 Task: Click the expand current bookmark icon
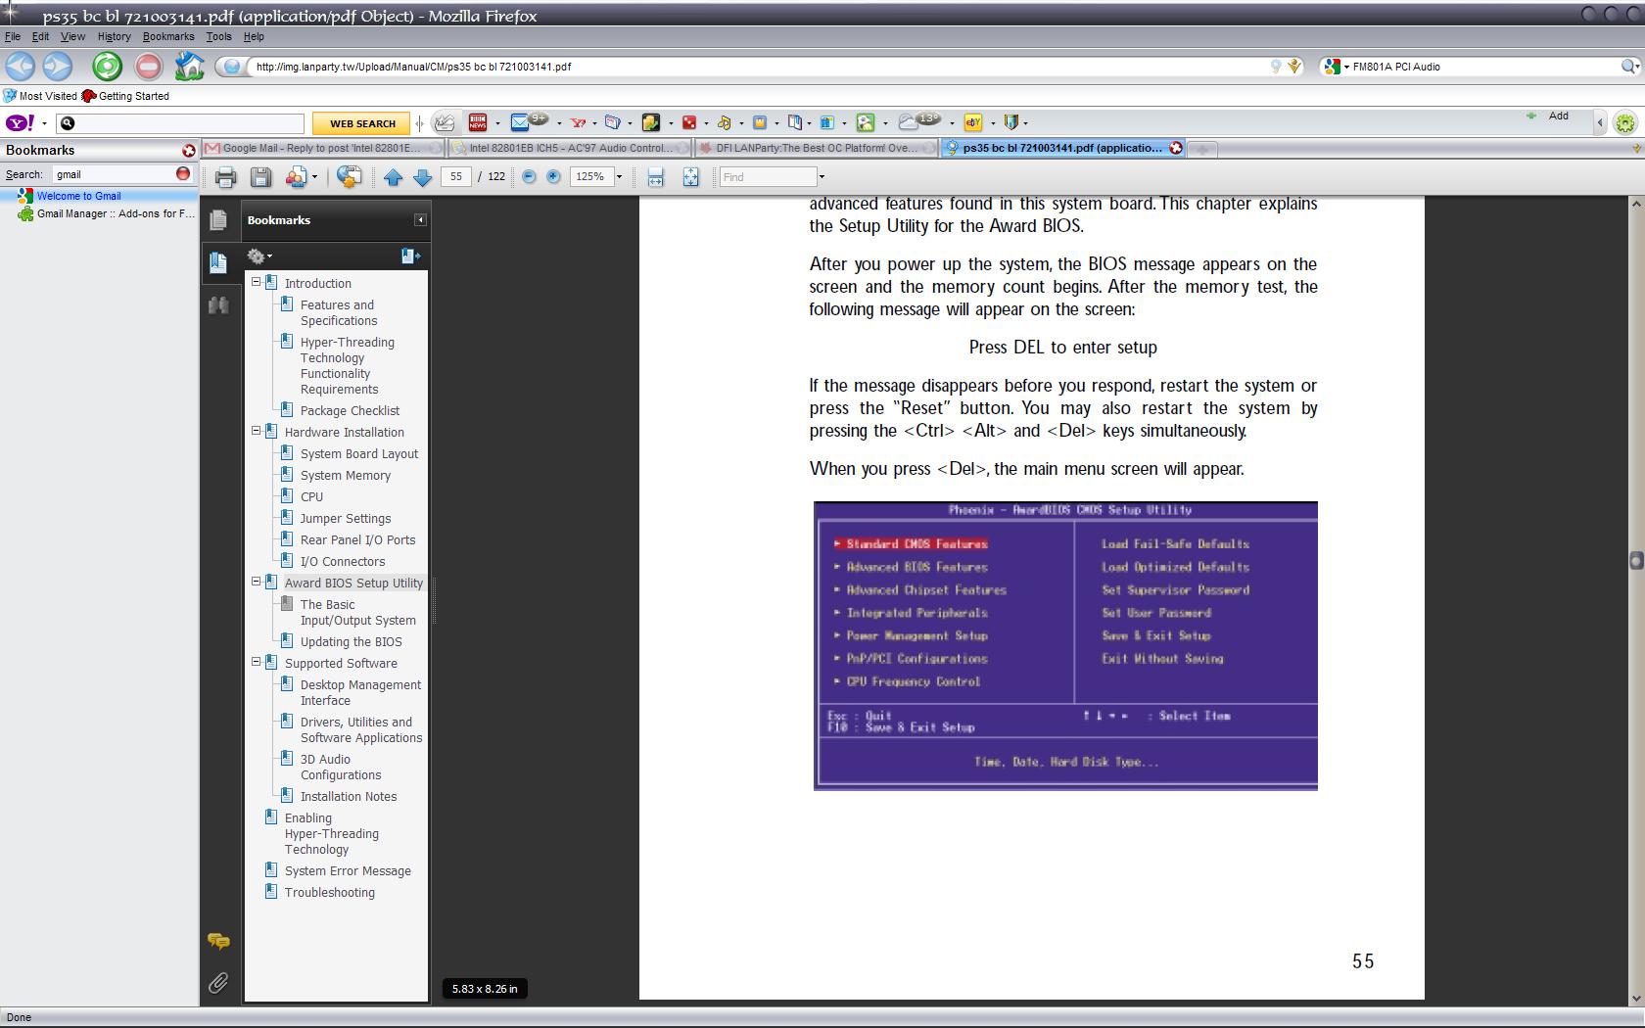coord(410,257)
